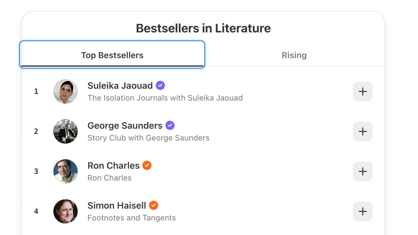View Ron Charles' profile photo
Viewport: 418px width, 235px height.
point(66,171)
